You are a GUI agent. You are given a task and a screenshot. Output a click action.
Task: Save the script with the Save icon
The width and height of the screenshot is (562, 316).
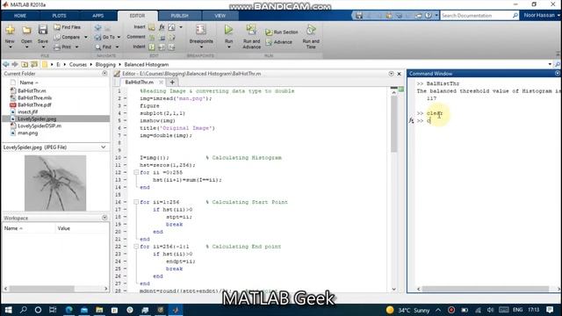pos(43,30)
